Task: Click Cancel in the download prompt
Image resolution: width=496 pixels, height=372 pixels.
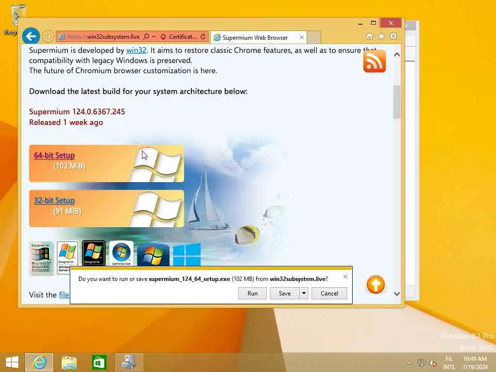Action: tap(329, 293)
